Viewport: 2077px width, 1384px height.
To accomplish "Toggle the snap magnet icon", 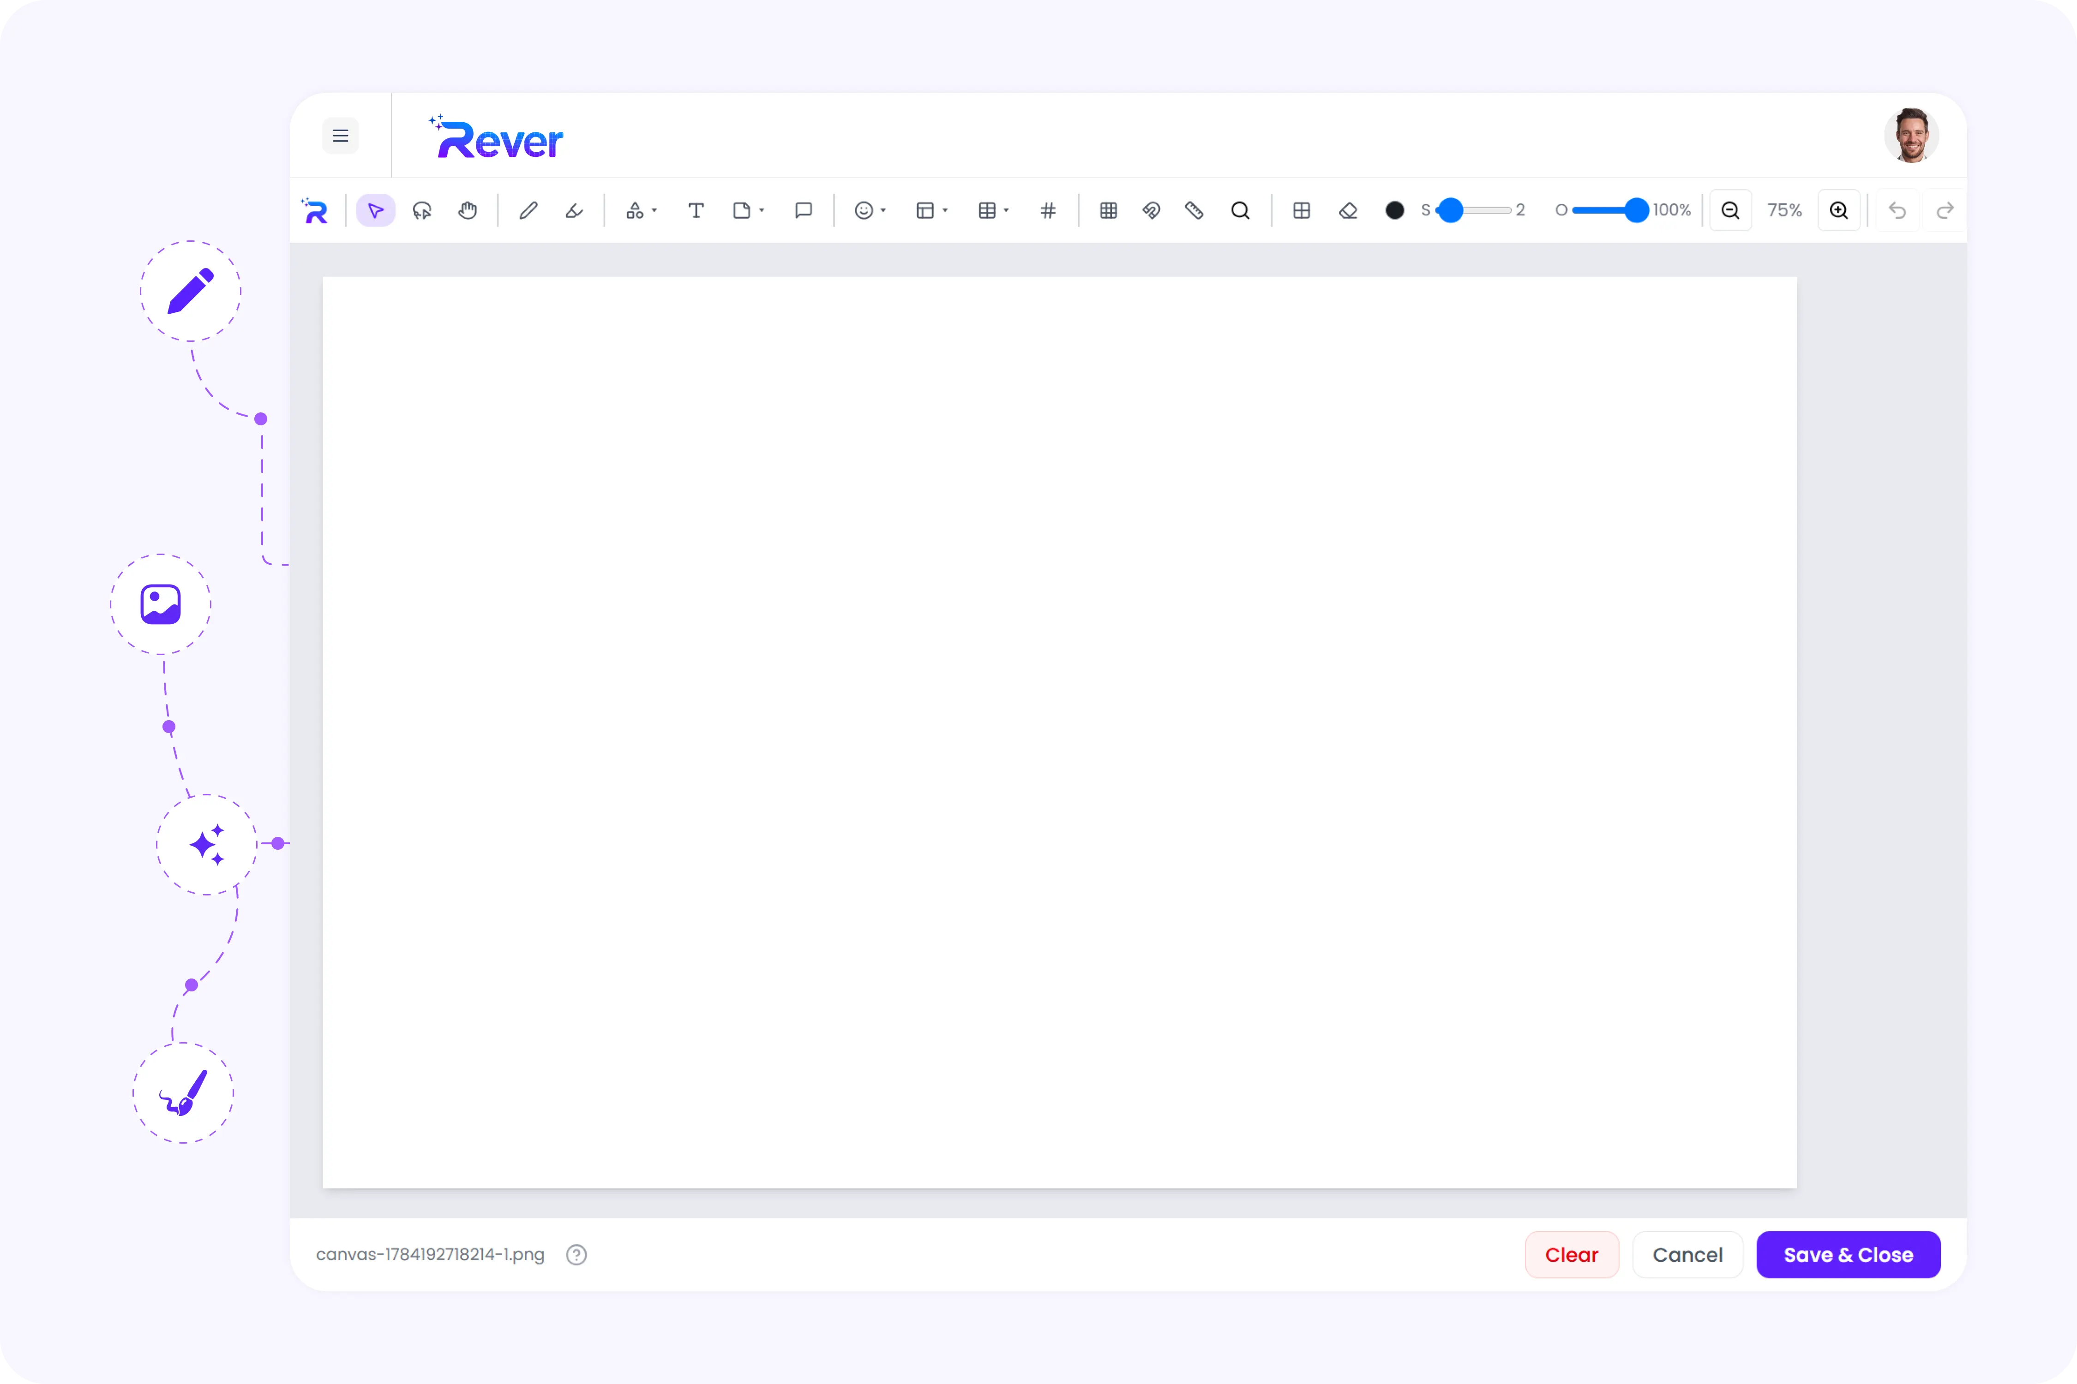I will pos(1152,210).
